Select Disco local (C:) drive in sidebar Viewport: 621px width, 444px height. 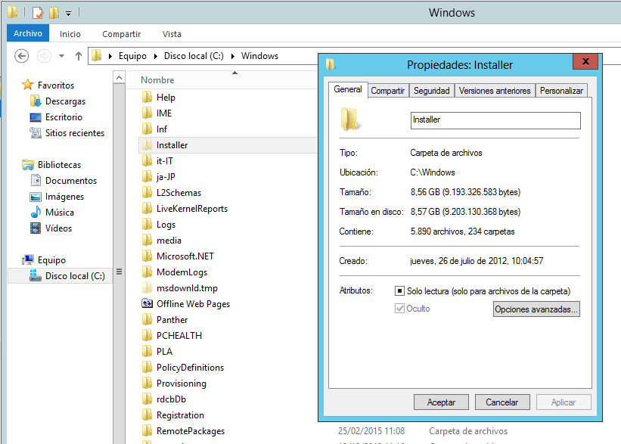(x=61, y=275)
